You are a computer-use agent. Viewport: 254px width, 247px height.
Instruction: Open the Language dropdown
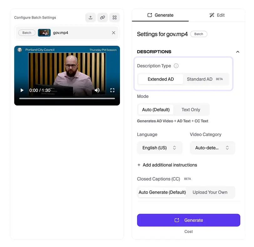tap(159, 147)
